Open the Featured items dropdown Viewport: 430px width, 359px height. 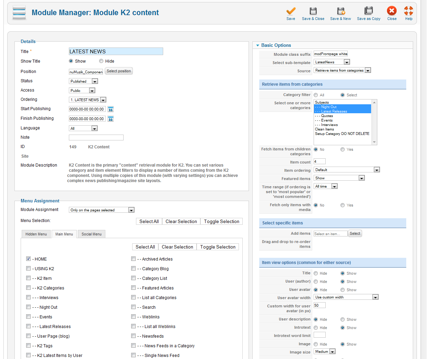pos(339,178)
